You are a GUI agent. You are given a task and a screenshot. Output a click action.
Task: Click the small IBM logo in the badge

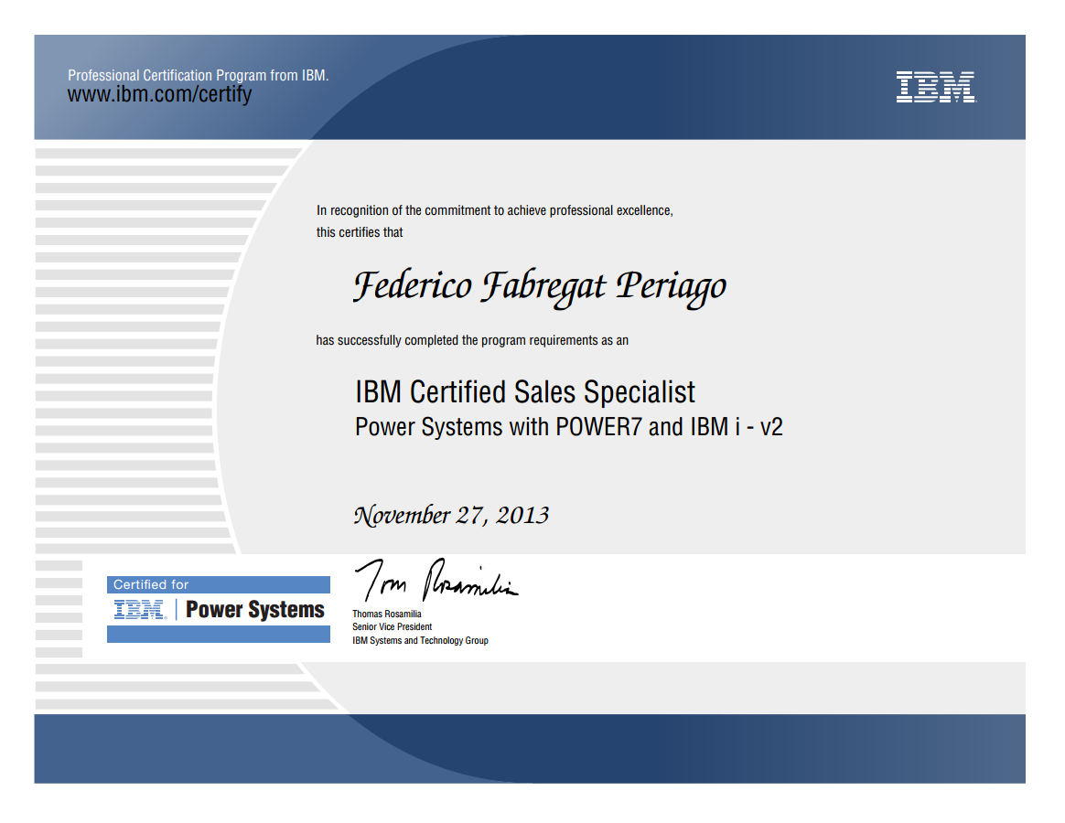click(139, 610)
